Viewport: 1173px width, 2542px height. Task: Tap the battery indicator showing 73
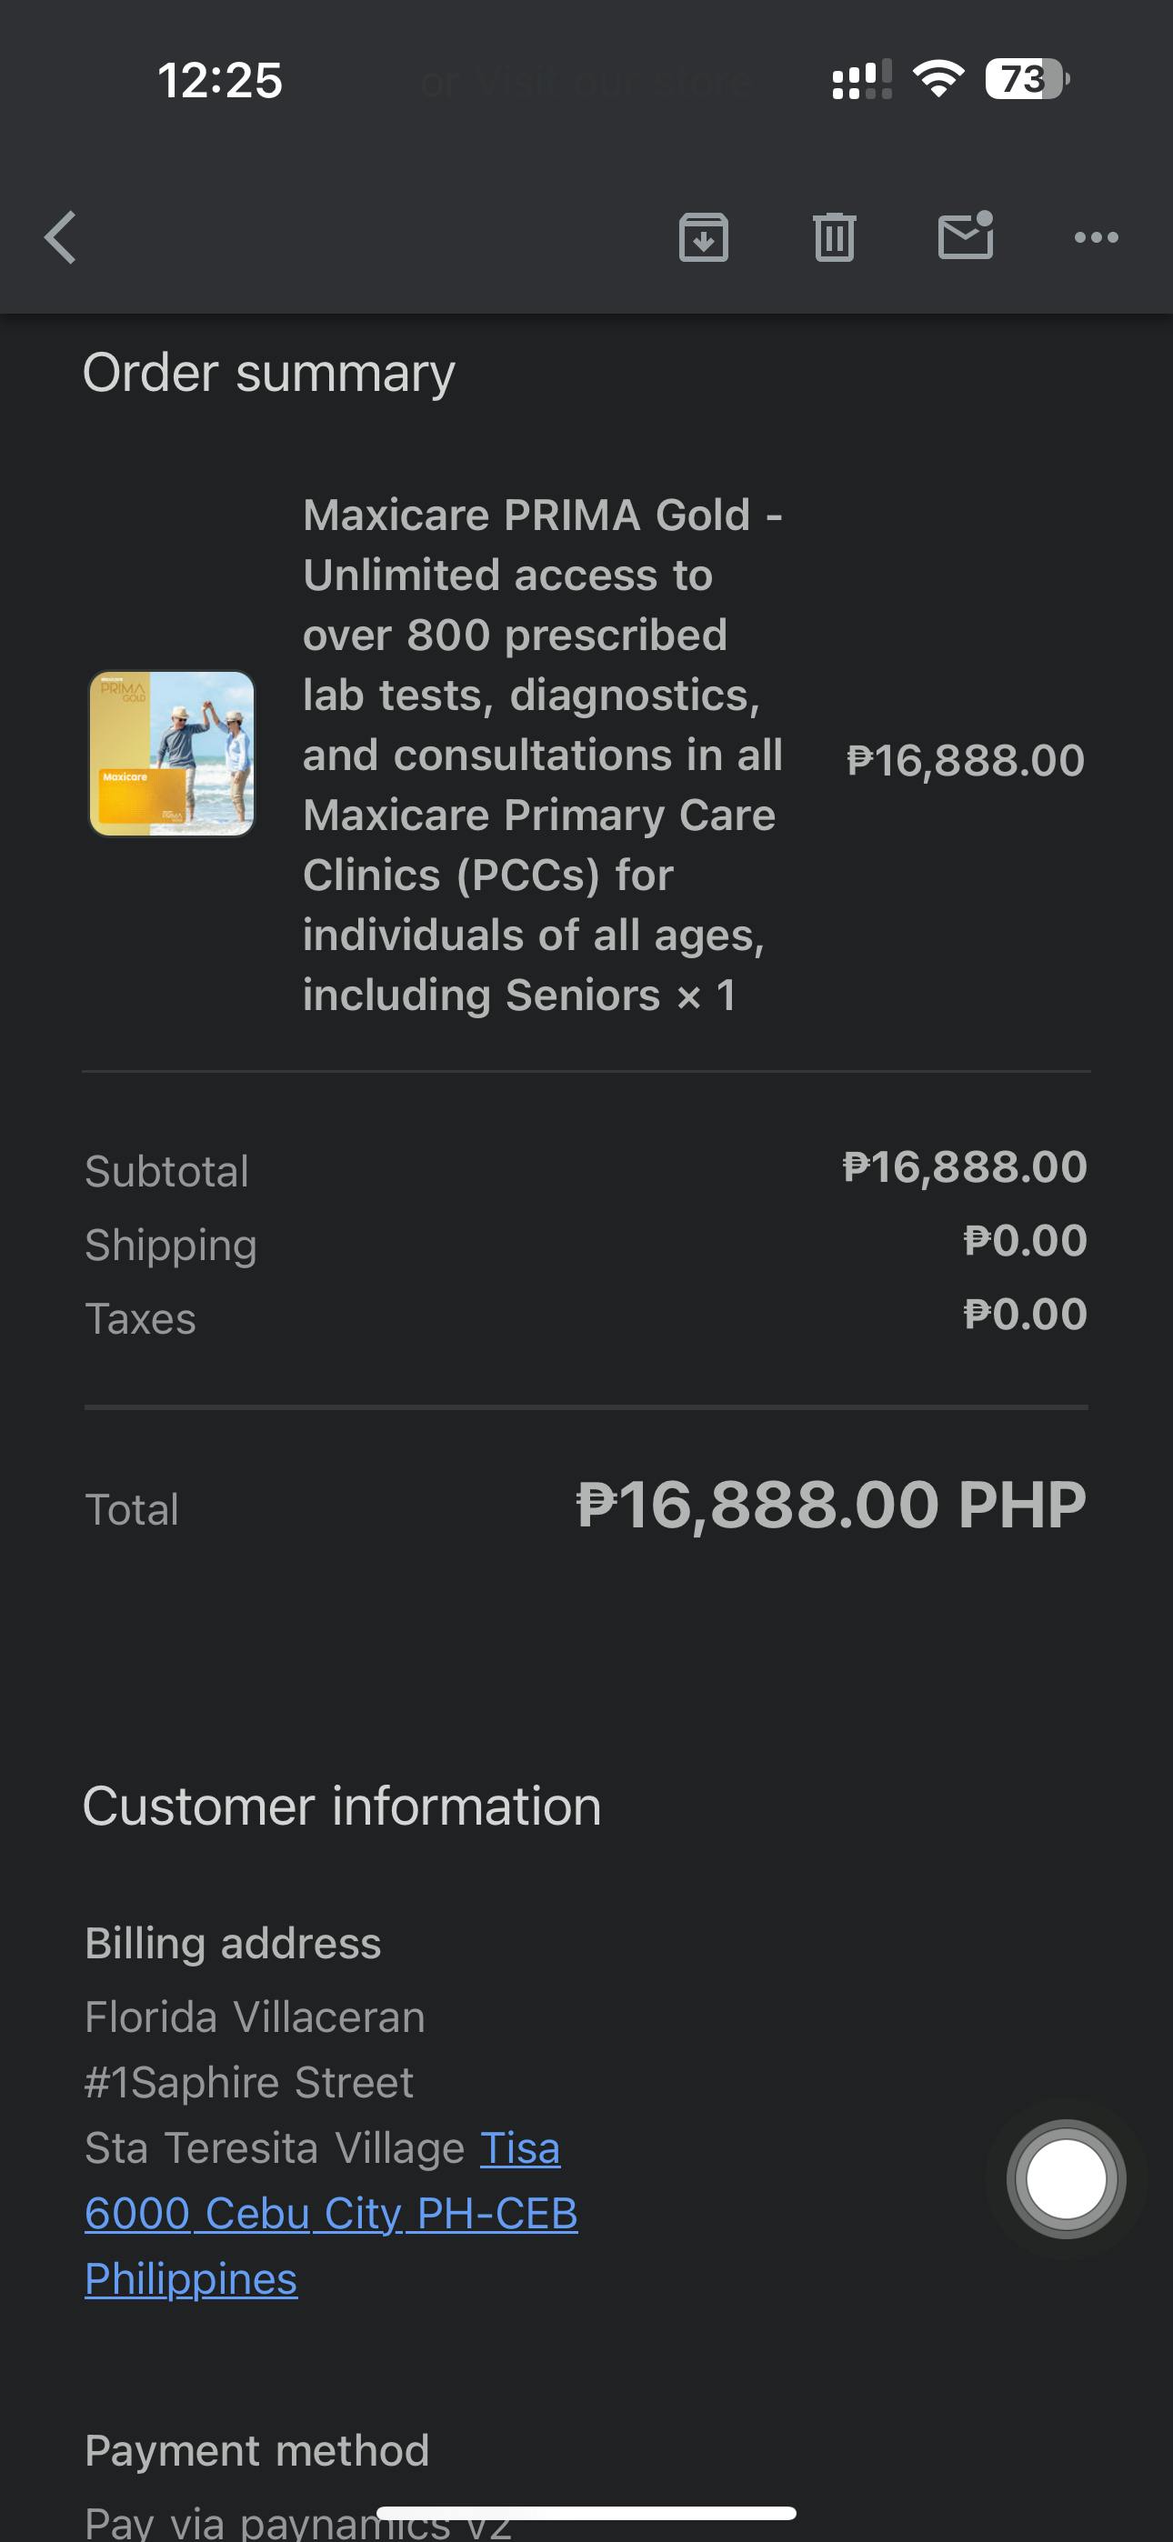(1026, 79)
